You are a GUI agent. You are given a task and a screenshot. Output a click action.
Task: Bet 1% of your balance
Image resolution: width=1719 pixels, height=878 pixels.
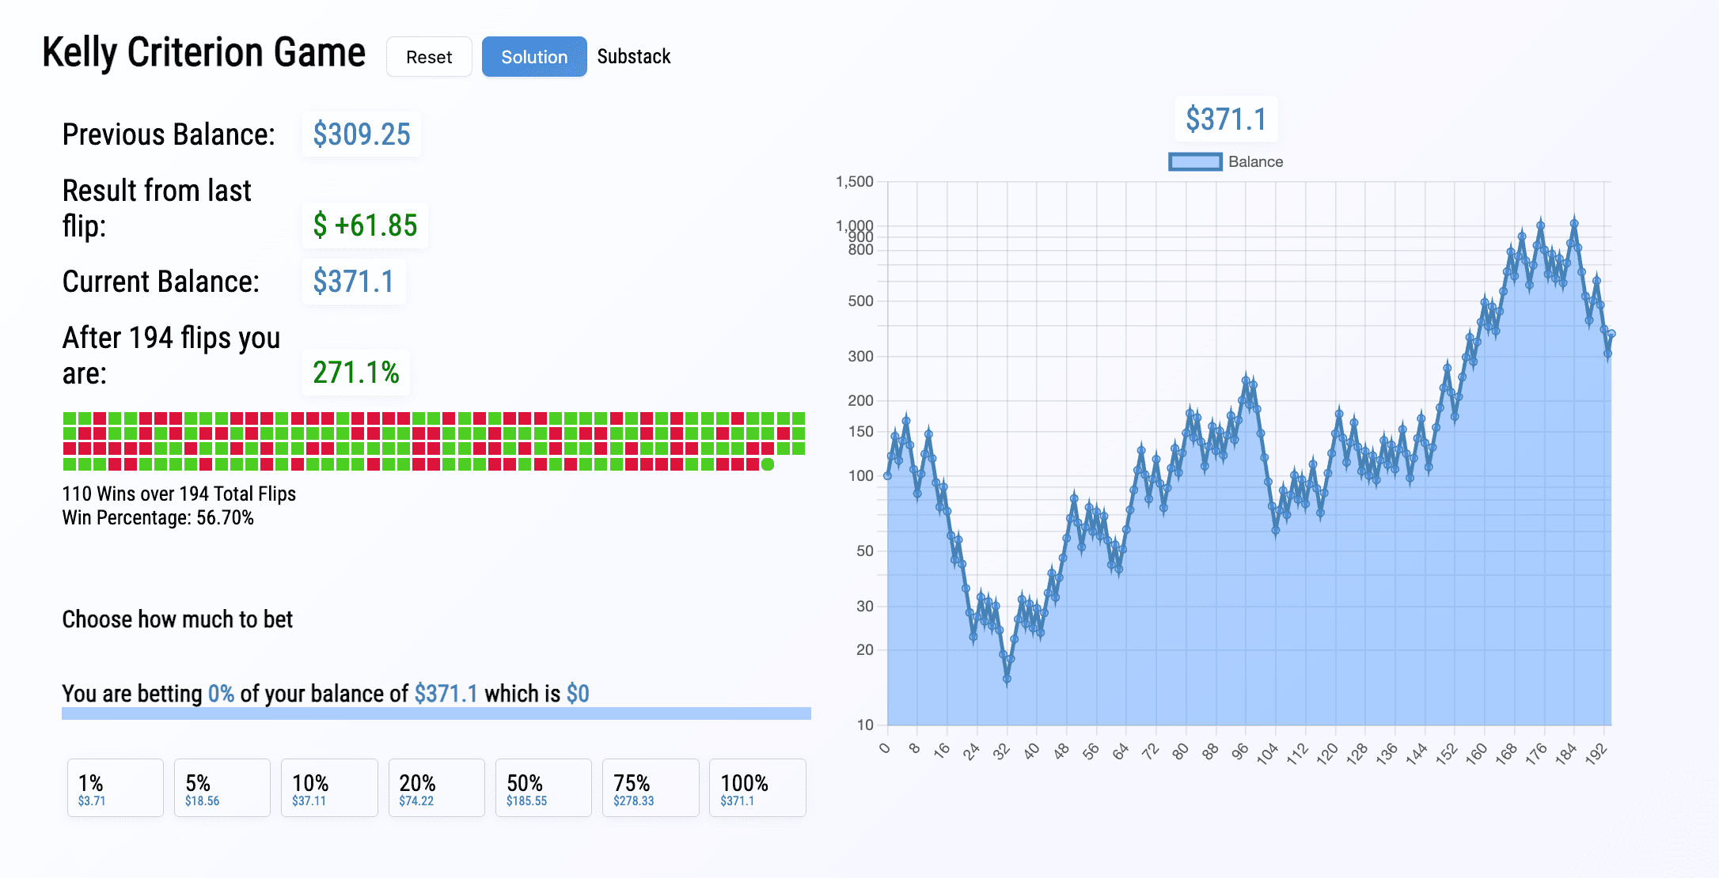(x=115, y=788)
